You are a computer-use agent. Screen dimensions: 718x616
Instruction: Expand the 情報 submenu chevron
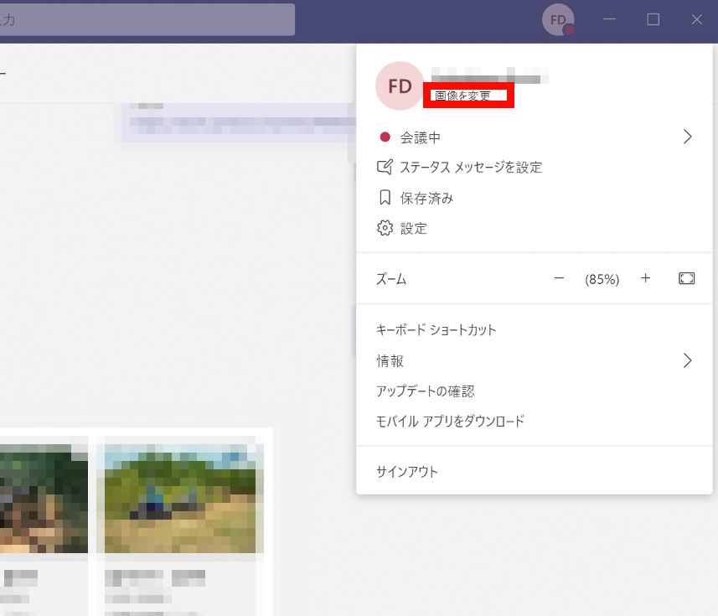pyautogui.click(x=687, y=360)
